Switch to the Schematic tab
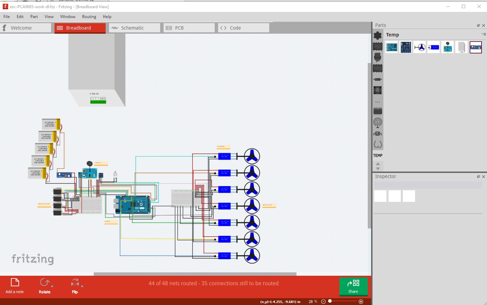The height and width of the screenshot is (305, 487). pos(135,28)
